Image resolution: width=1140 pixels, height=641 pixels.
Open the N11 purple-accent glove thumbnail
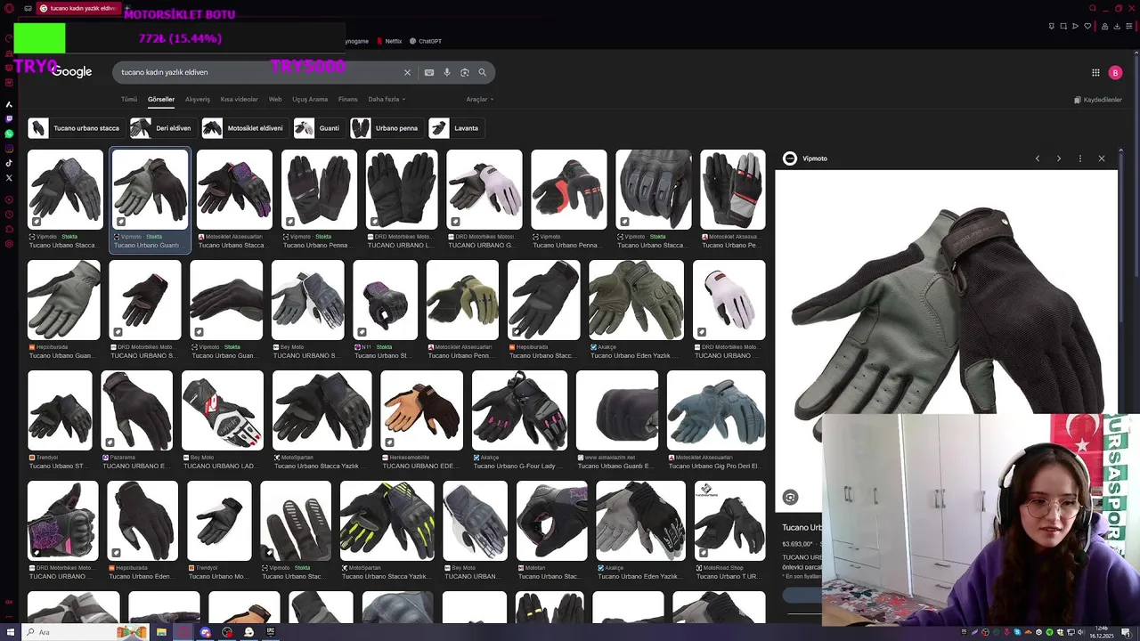click(x=385, y=300)
